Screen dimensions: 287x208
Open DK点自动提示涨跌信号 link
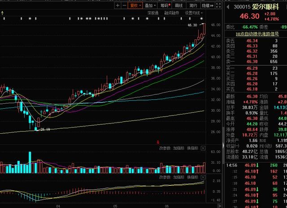click(x=257, y=34)
